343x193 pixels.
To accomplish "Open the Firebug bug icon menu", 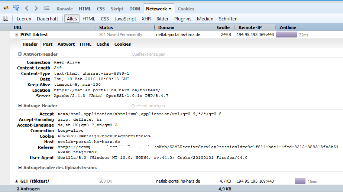I will pyautogui.click(x=6, y=8).
